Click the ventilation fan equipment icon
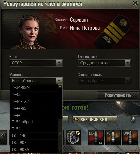 point(73,138)
